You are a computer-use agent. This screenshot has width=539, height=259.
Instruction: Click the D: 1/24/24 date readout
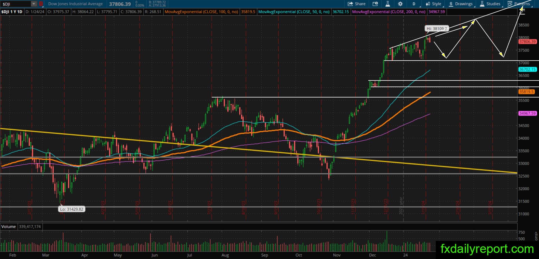(35, 12)
